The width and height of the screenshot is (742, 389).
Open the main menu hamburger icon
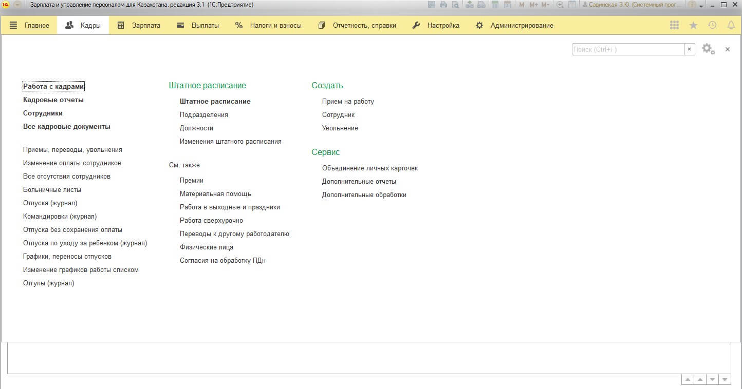(x=13, y=25)
